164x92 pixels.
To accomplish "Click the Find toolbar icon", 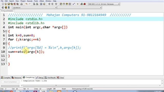I will [34, 4].
